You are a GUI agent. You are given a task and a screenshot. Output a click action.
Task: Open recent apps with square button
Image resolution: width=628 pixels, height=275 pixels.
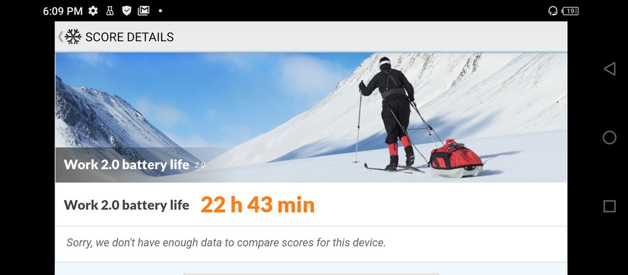[609, 206]
